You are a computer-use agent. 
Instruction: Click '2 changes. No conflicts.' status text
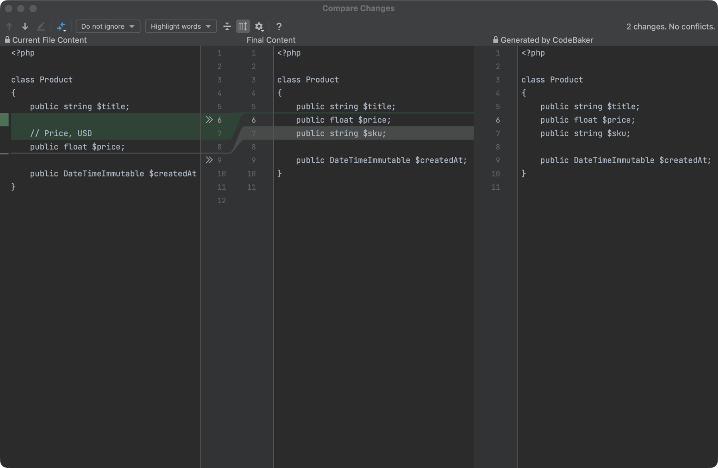(x=671, y=26)
